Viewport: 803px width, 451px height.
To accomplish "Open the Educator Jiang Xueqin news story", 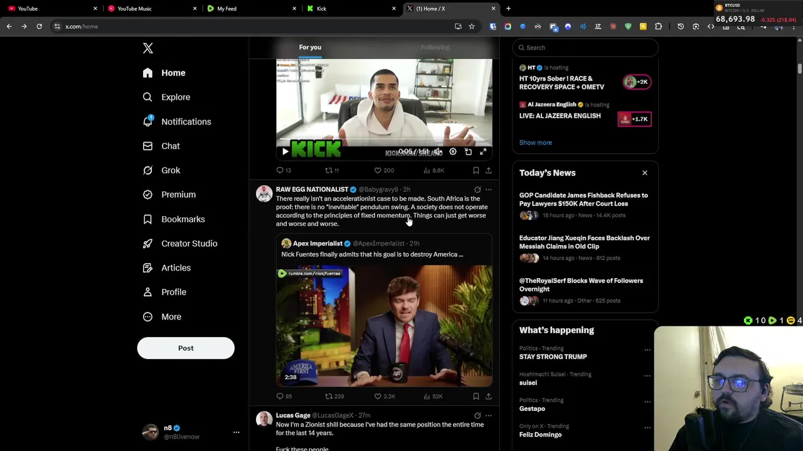I will (585, 248).
